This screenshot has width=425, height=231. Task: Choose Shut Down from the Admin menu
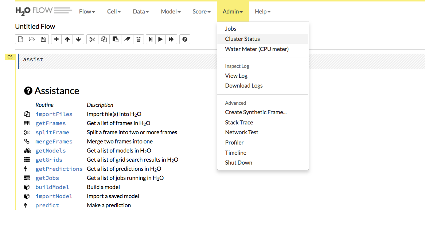pyautogui.click(x=238, y=162)
